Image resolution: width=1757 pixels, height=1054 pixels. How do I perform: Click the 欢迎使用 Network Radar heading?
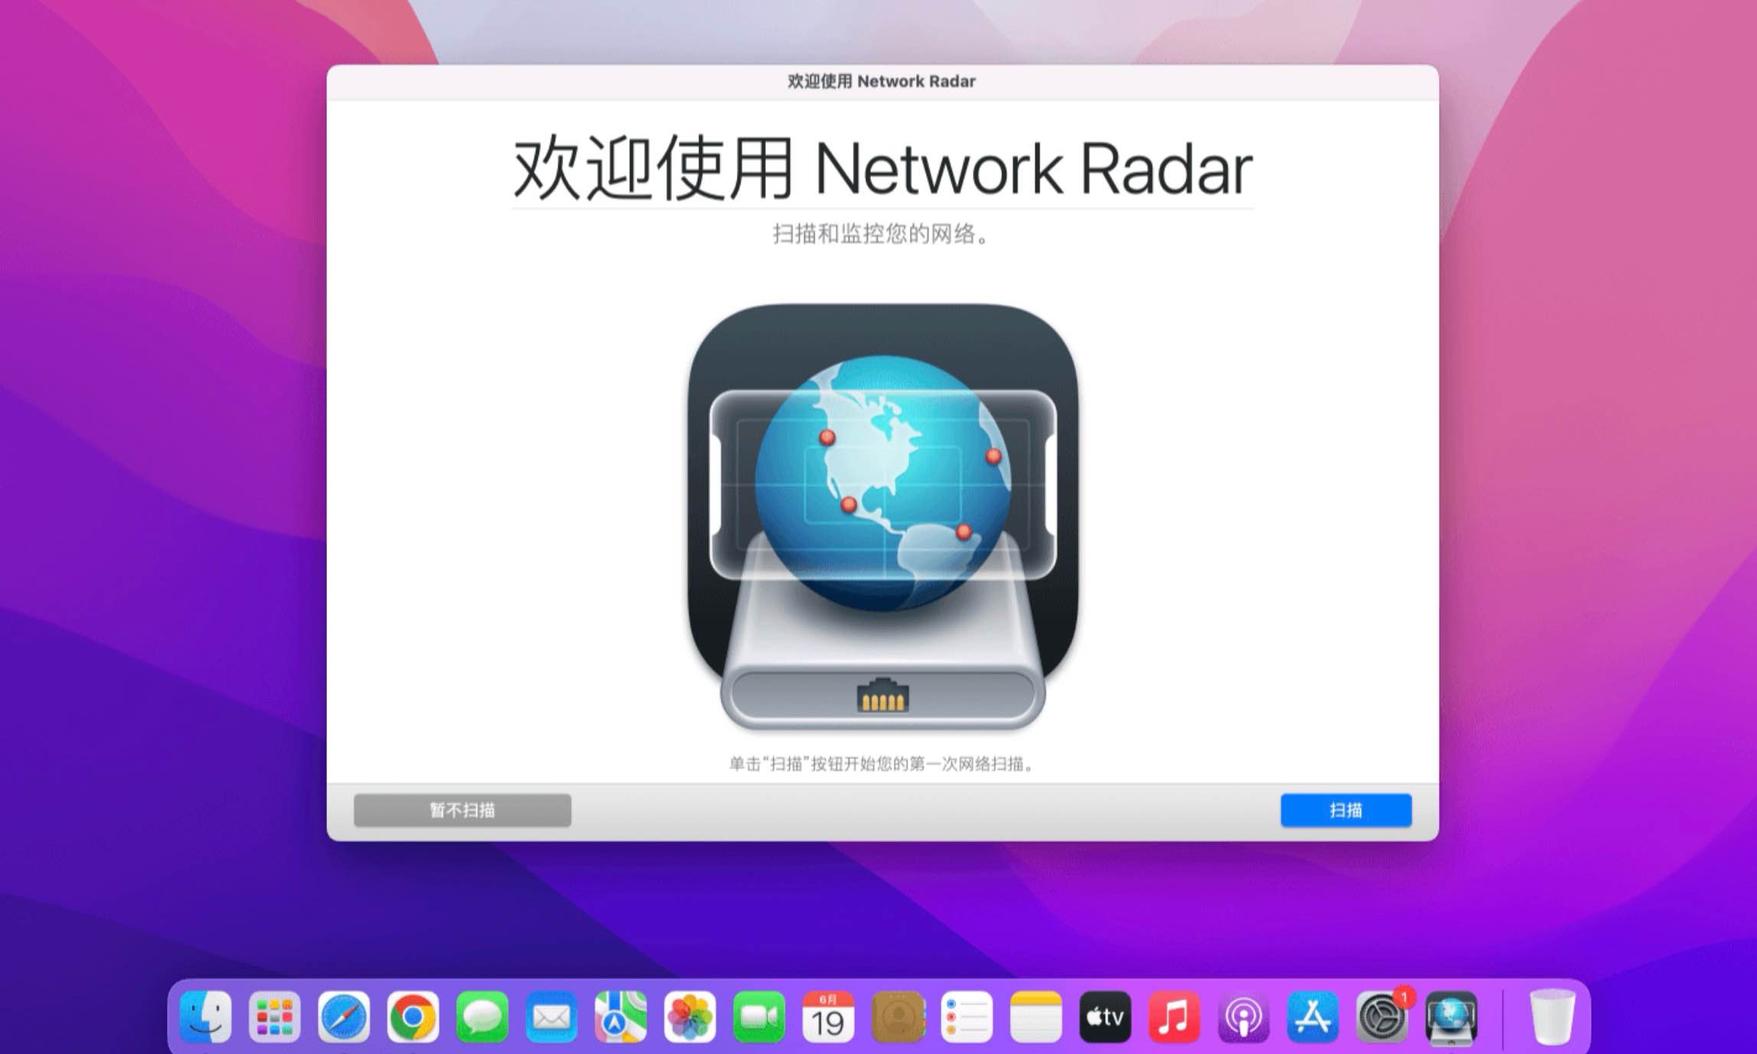pyautogui.click(x=882, y=168)
